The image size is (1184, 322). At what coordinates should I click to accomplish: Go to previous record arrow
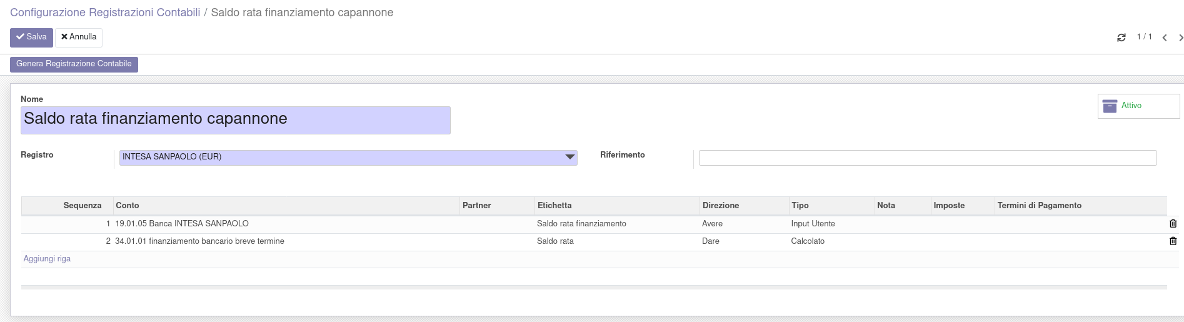tap(1165, 38)
